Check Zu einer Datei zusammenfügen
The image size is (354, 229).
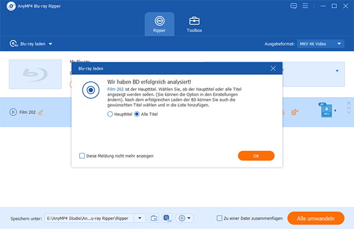pos(219,218)
